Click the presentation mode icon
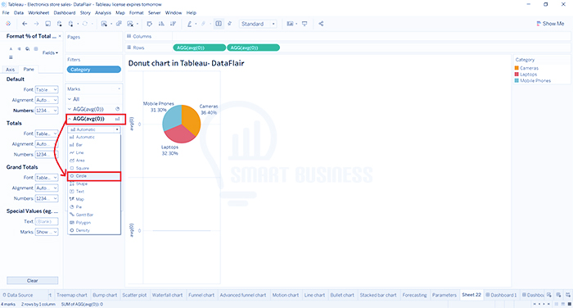The image size is (573, 308). coord(305,24)
